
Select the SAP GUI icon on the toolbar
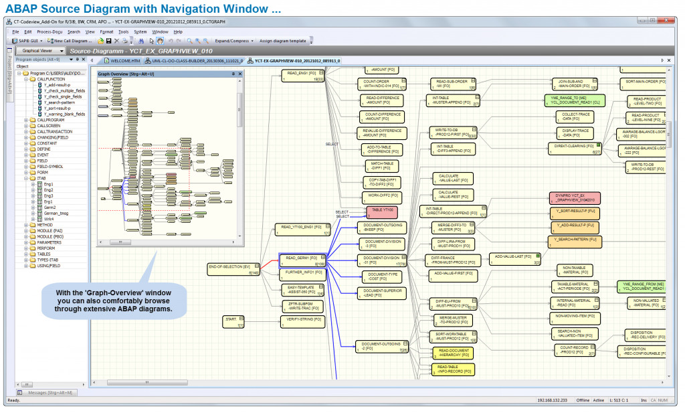(15, 41)
